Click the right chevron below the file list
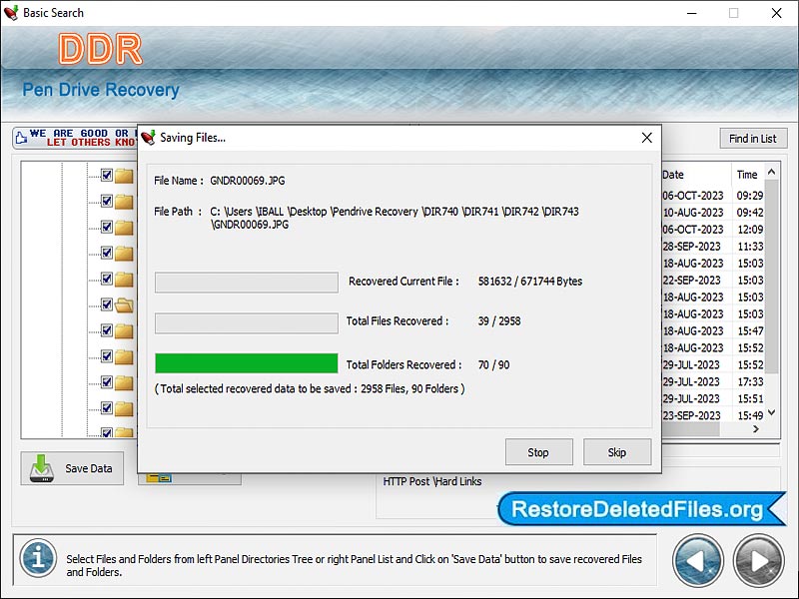The image size is (799, 599). [x=756, y=429]
